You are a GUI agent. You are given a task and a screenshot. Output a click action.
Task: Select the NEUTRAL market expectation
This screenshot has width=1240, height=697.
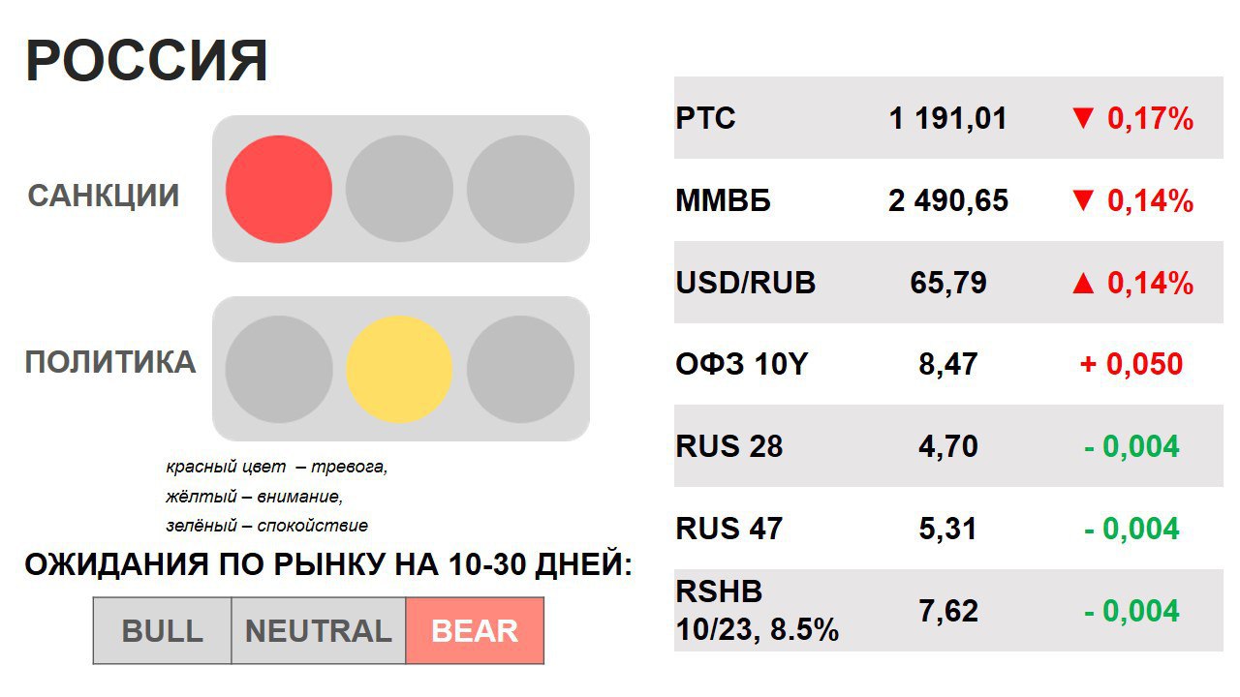(319, 631)
